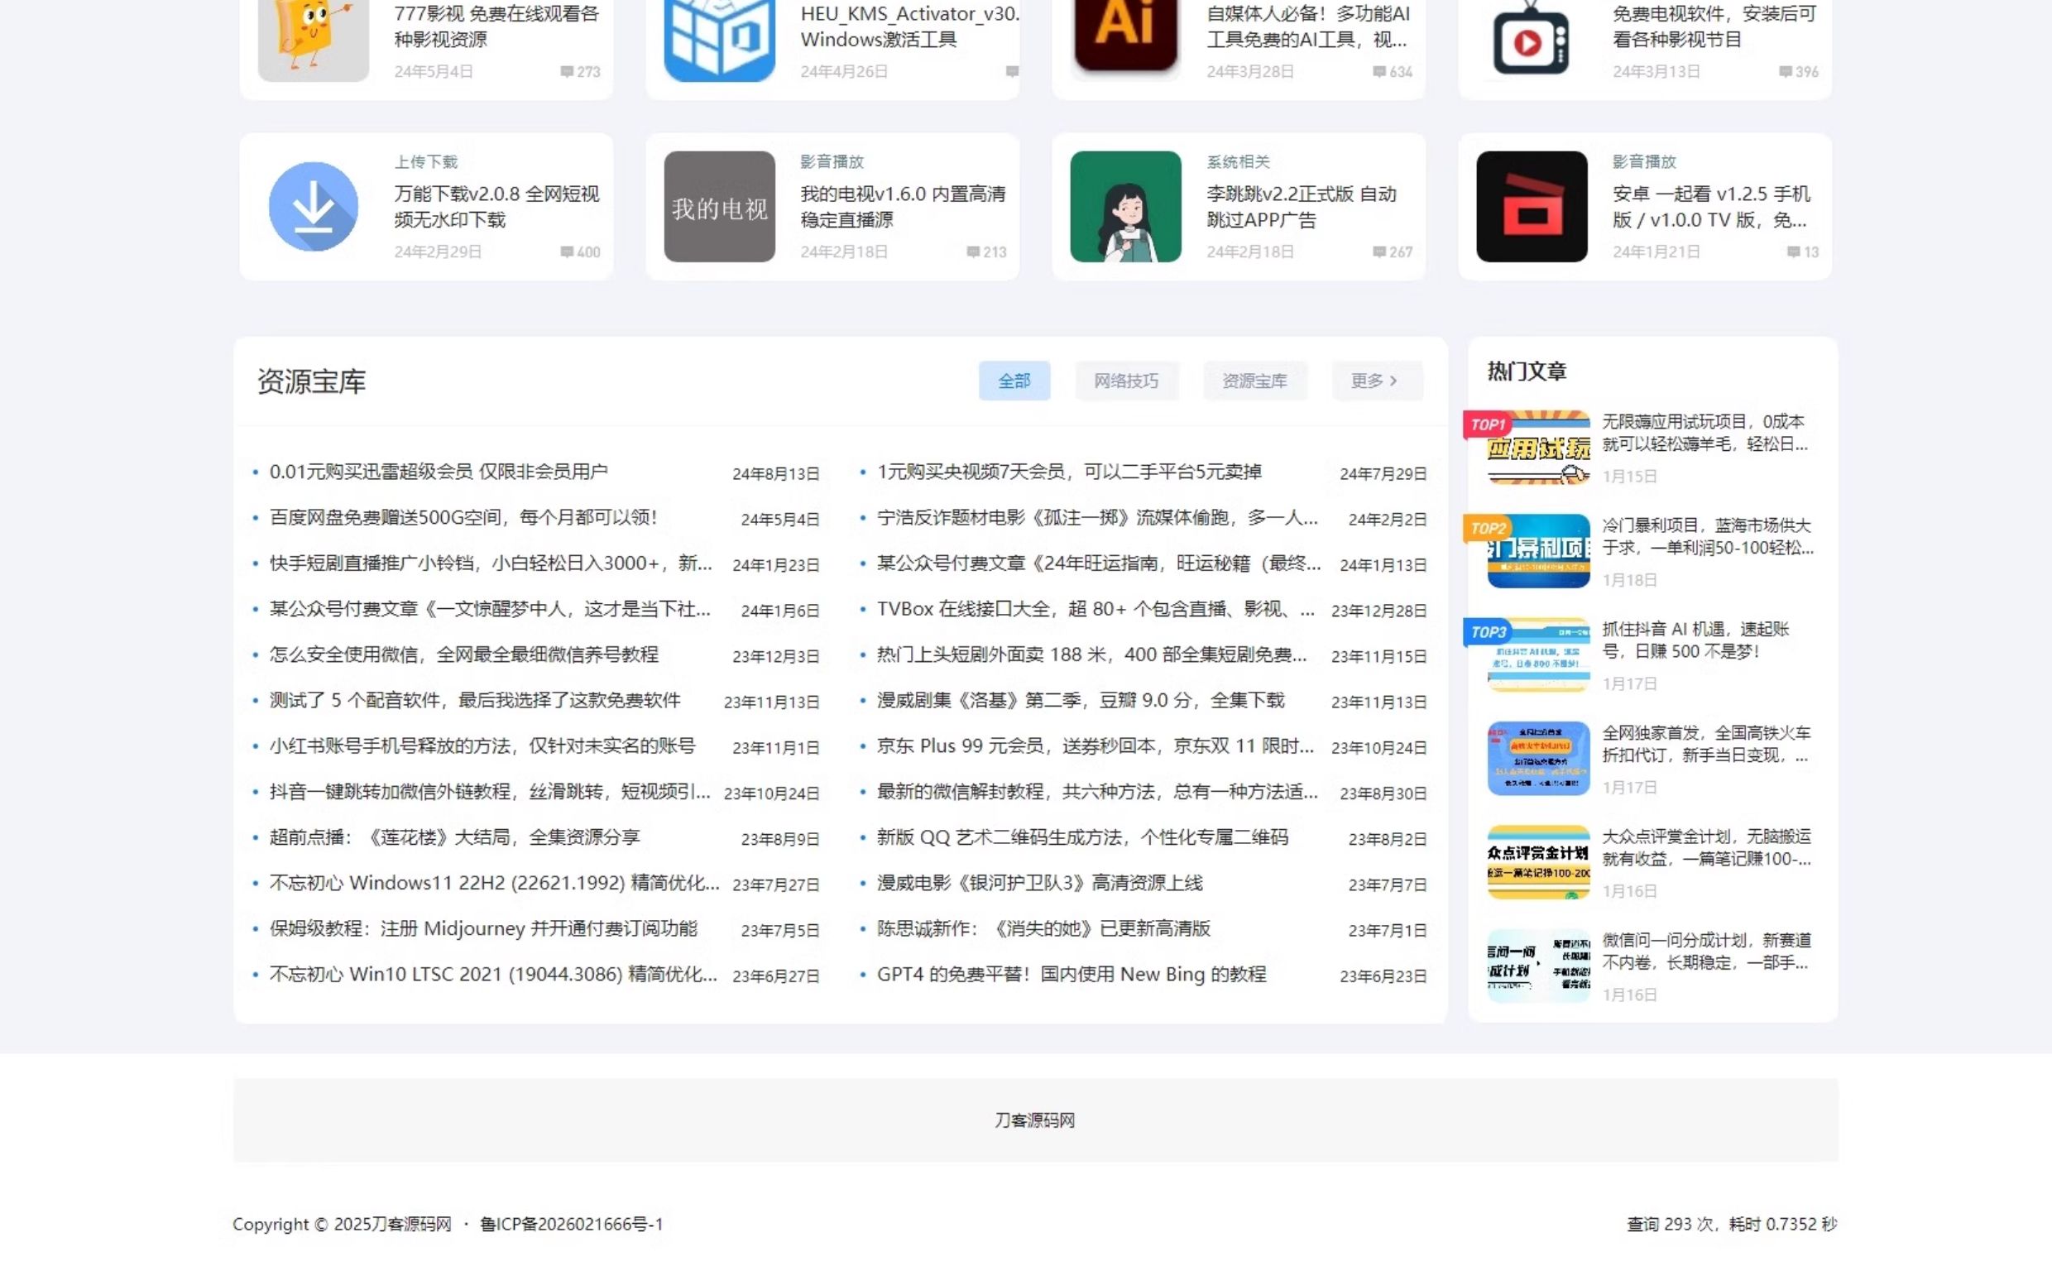This screenshot has width=2052, height=1261.
Task: Open 热门上头短剧外面卖 188 米 article
Action: click(1092, 654)
